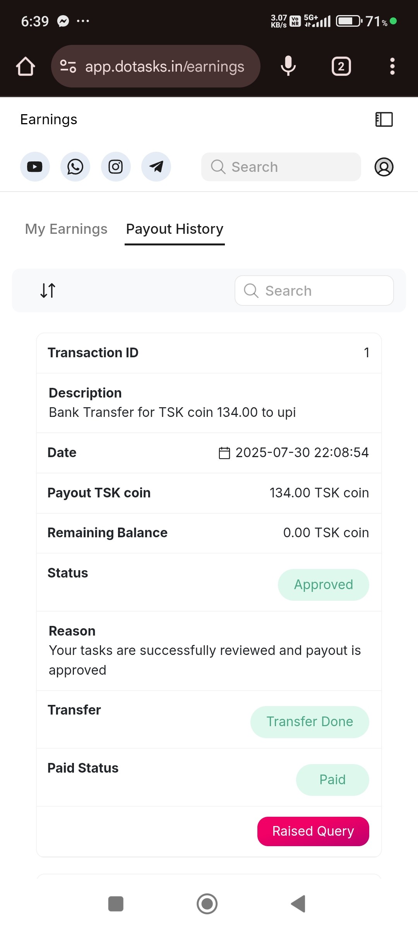418x929 pixels.
Task: Click the Raised Query button
Action: coord(313,831)
